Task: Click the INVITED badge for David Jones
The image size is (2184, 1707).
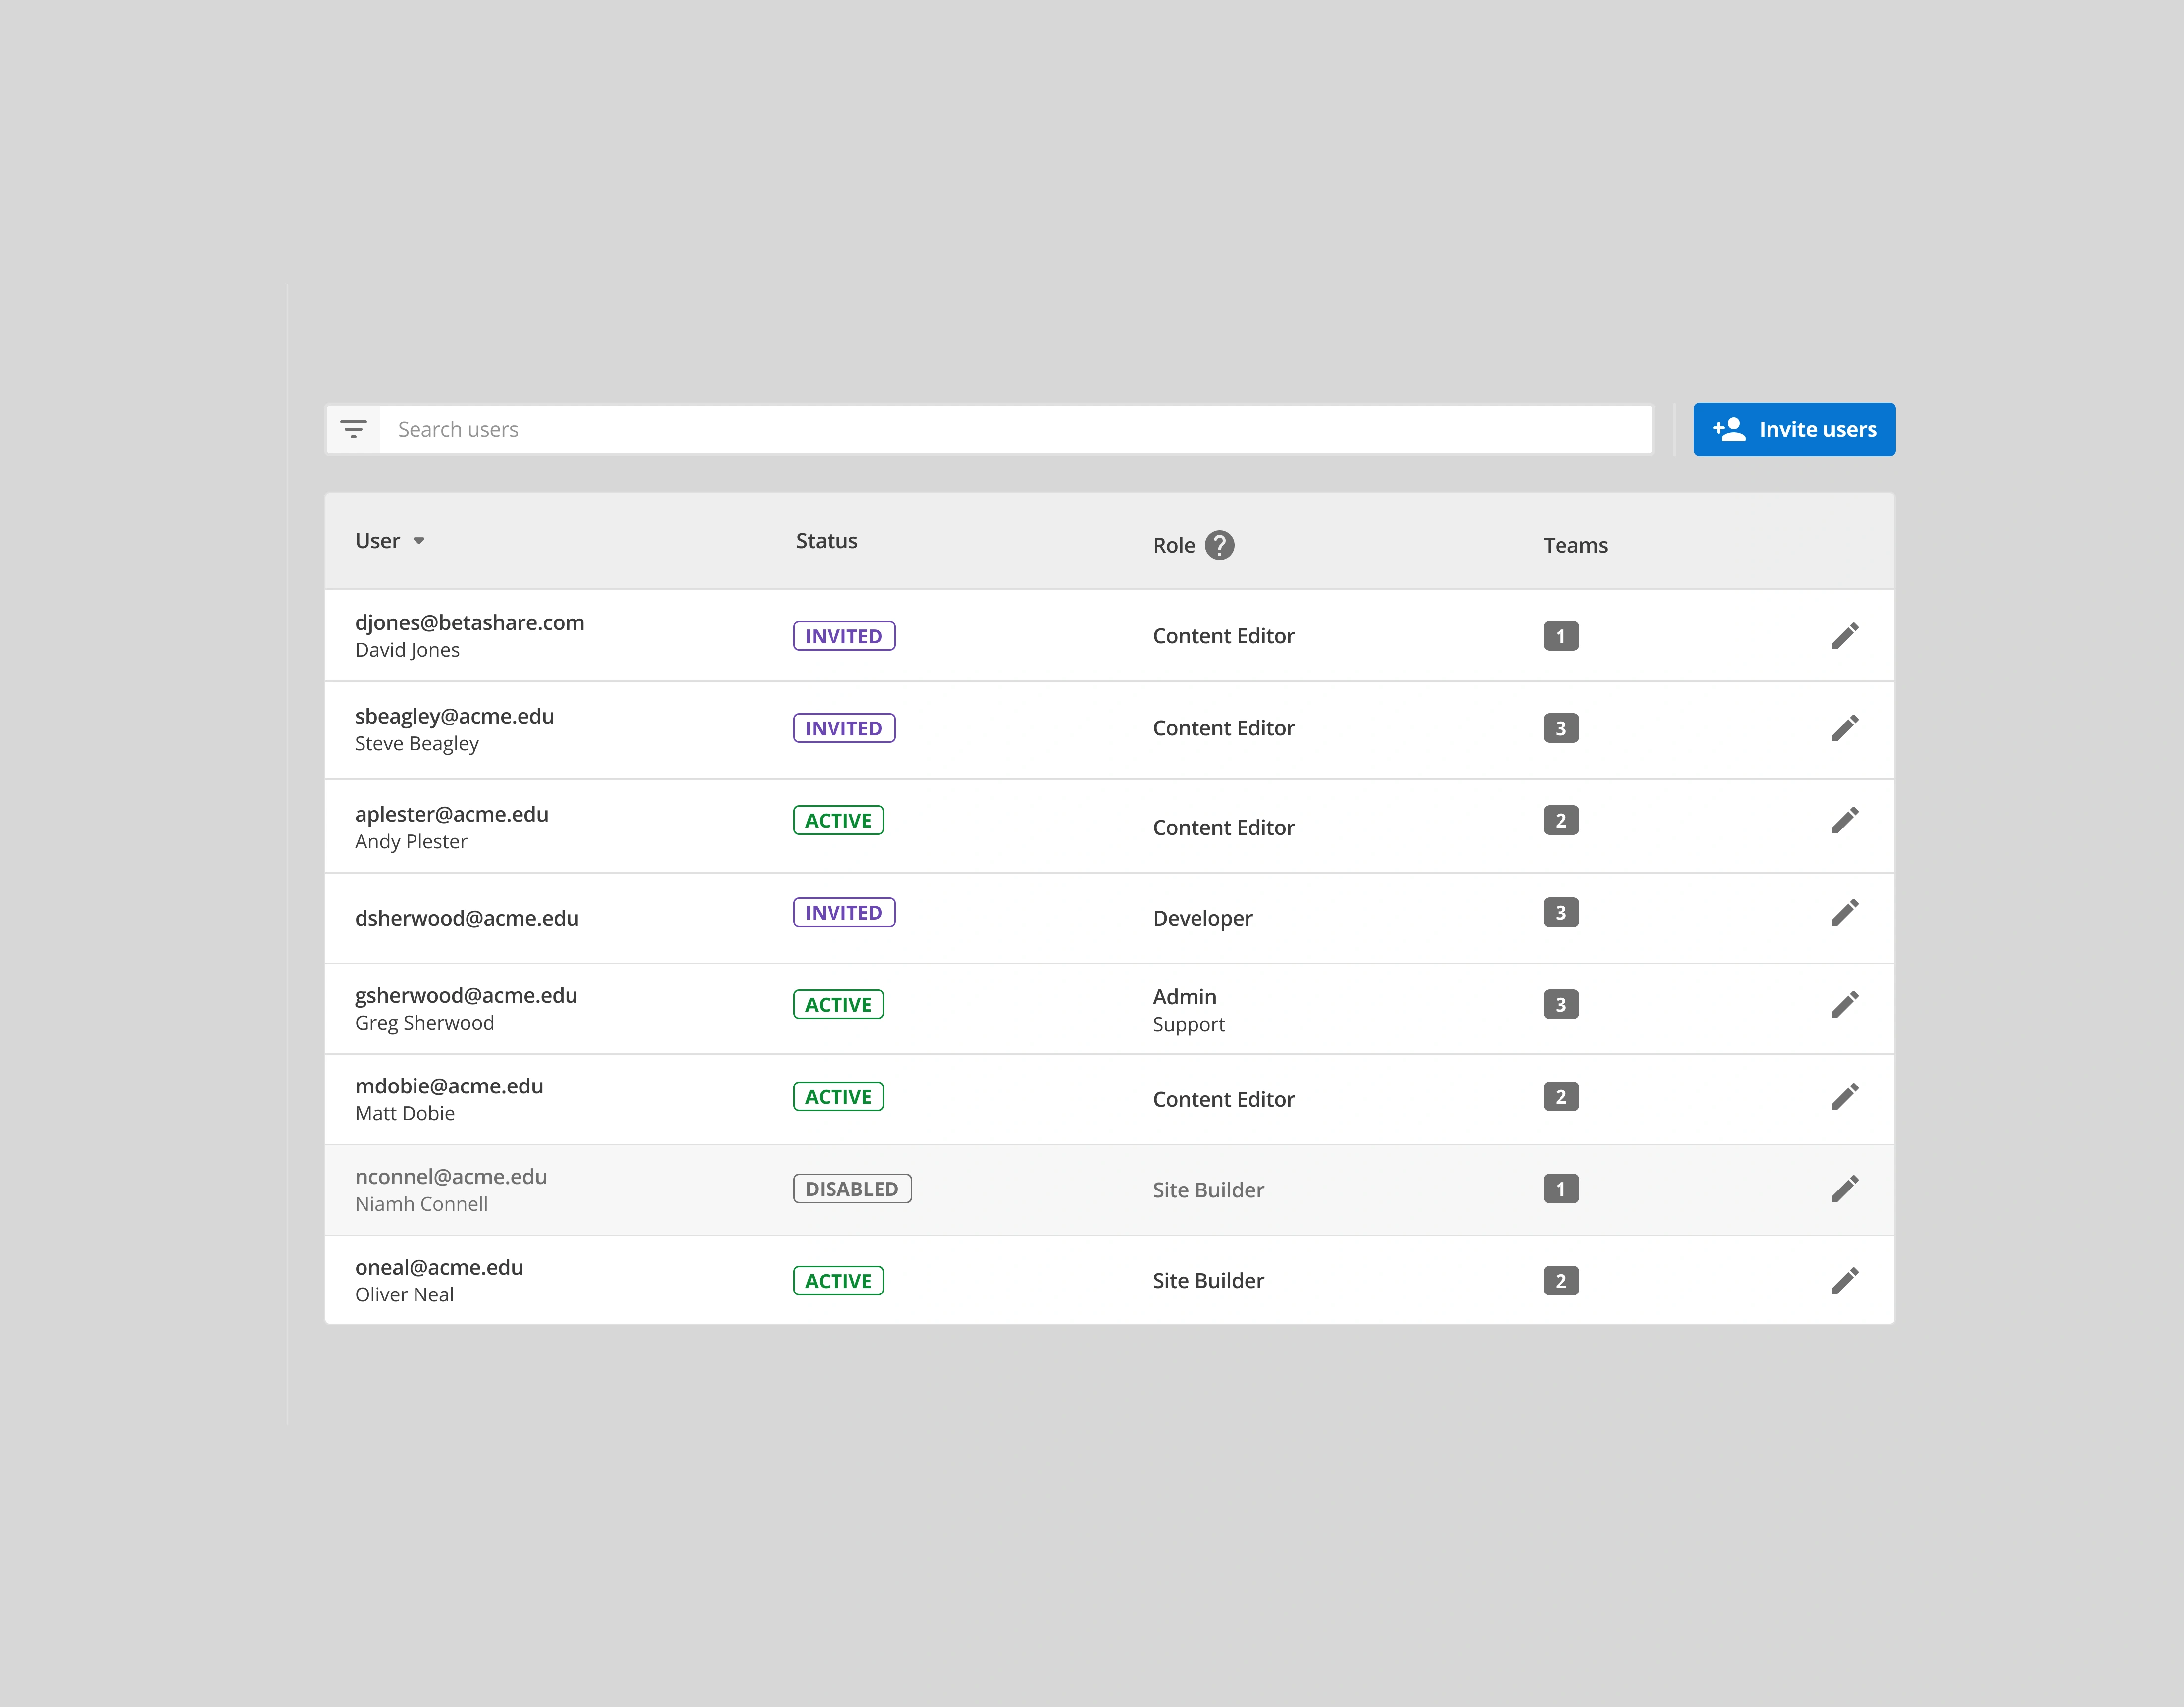Action: (844, 636)
